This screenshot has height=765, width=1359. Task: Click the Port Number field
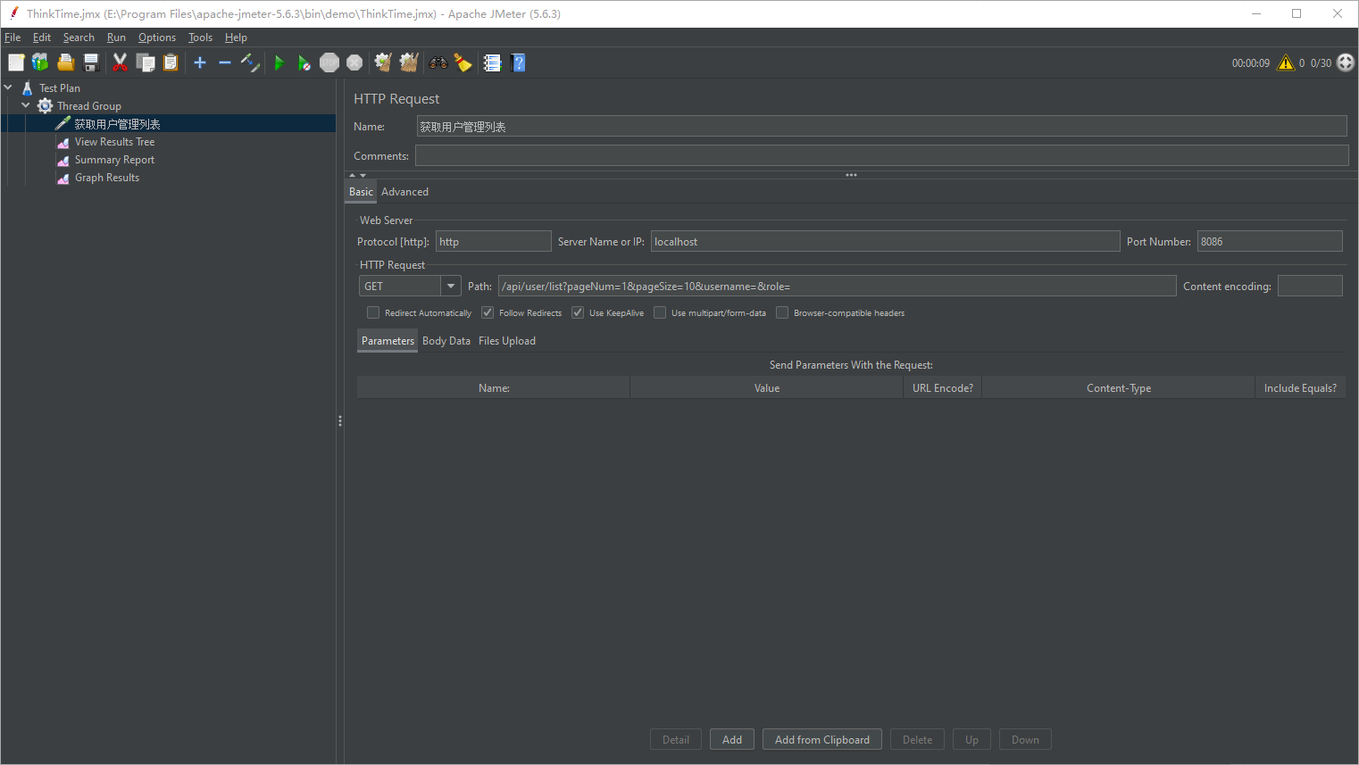click(1270, 241)
